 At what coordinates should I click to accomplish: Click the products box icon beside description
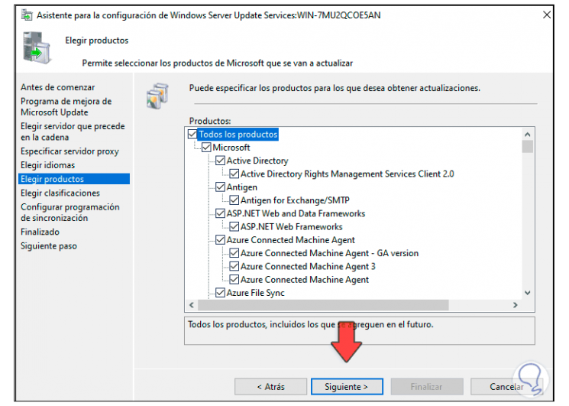[x=157, y=96]
